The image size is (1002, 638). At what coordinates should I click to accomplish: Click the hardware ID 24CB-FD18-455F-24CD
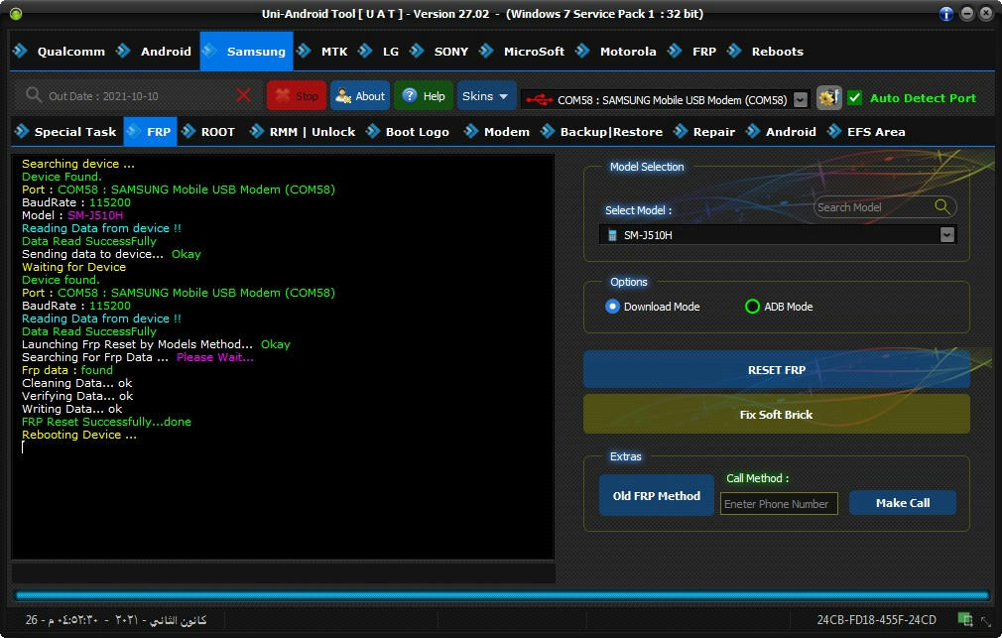click(x=876, y=619)
